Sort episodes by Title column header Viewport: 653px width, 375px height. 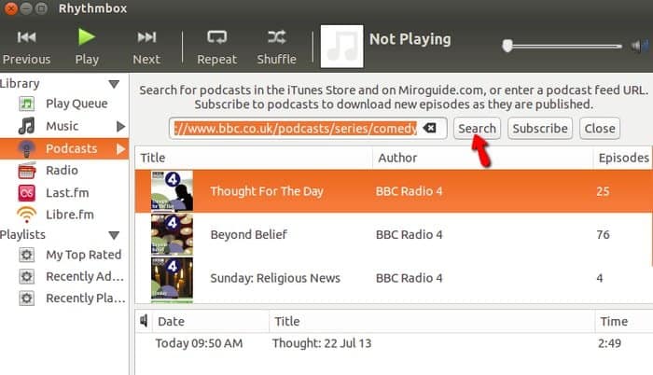432,321
